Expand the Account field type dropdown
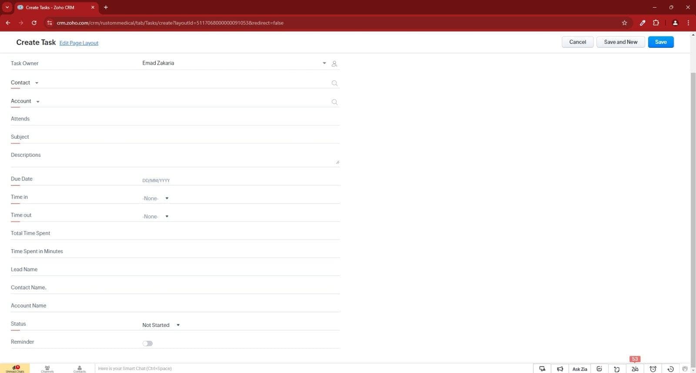 tap(38, 102)
